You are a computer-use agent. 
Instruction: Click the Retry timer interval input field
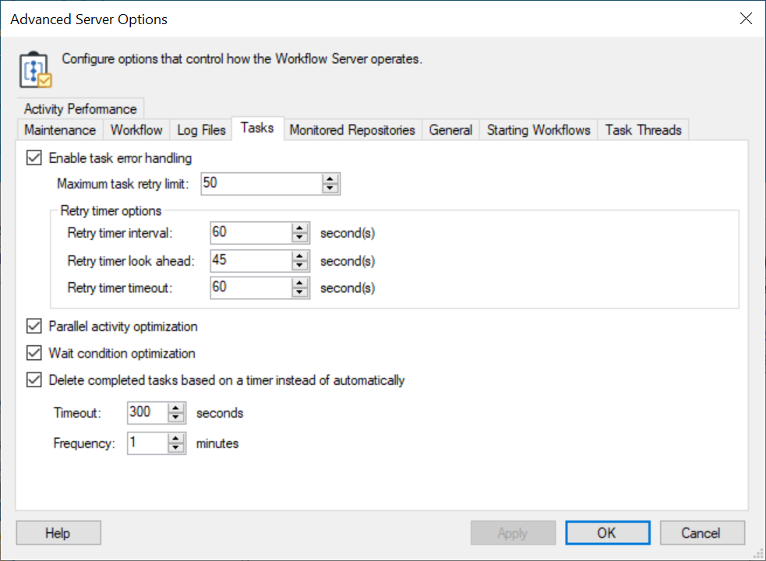[x=249, y=233]
